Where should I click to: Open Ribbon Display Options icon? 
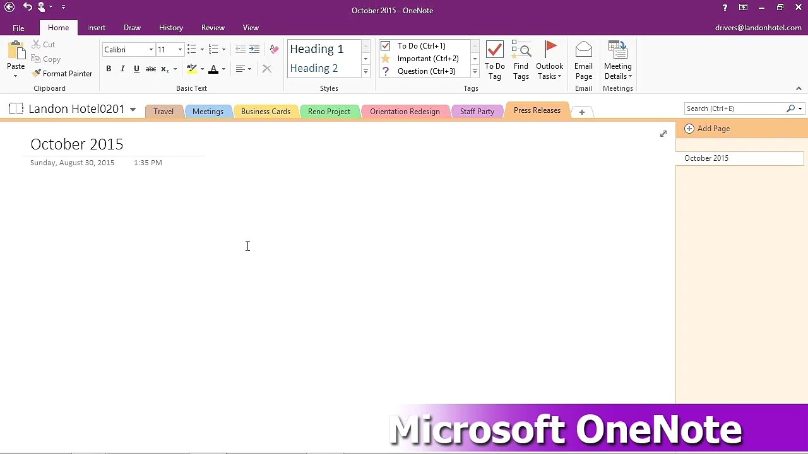click(x=744, y=8)
